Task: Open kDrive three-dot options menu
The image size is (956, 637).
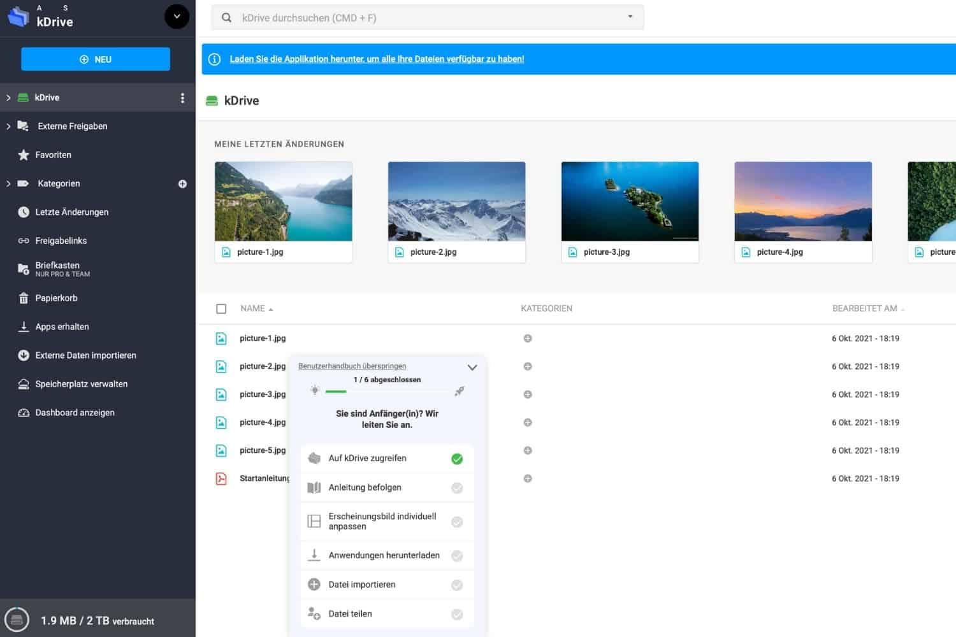Action: coord(182,97)
